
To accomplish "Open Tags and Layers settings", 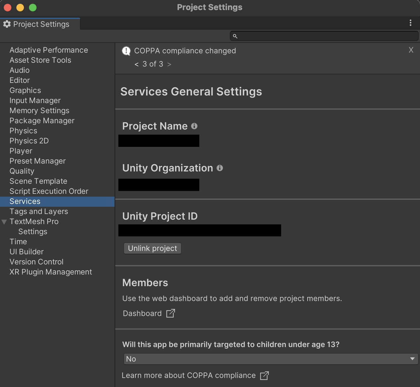I will point(39,211).
